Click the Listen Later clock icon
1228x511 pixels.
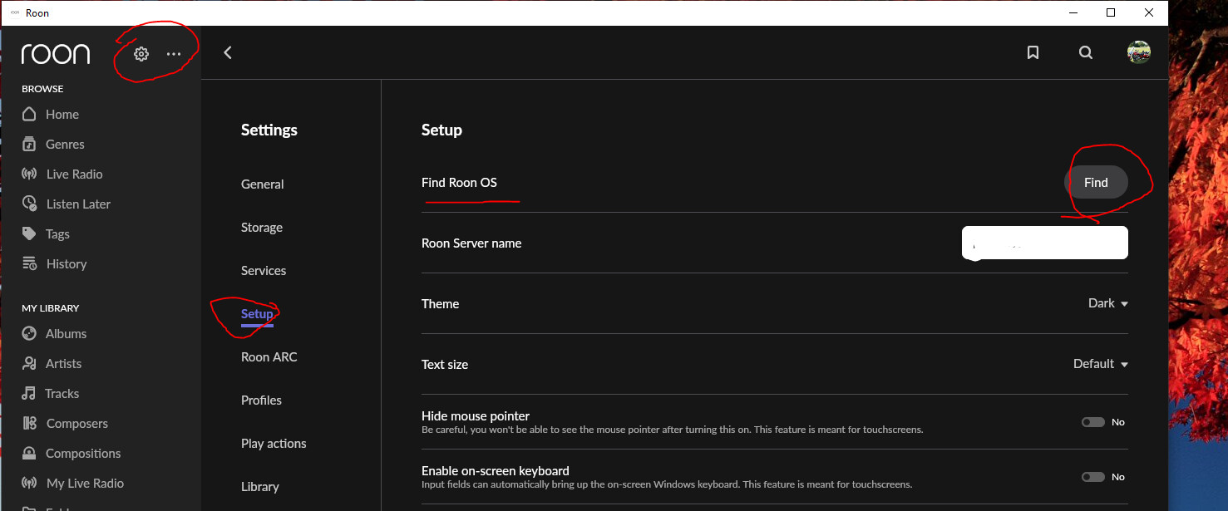click(29, 204)
